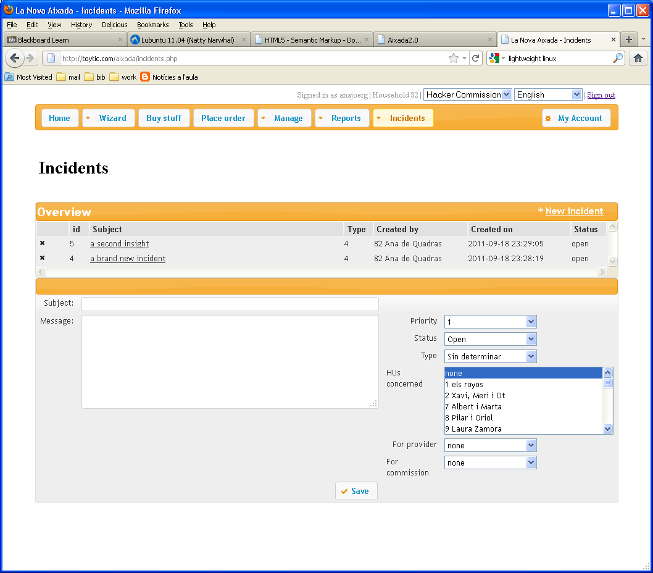Bookmark this page with the star icon
The height and width of the screenshot is (573, 653).
point(454,58)
